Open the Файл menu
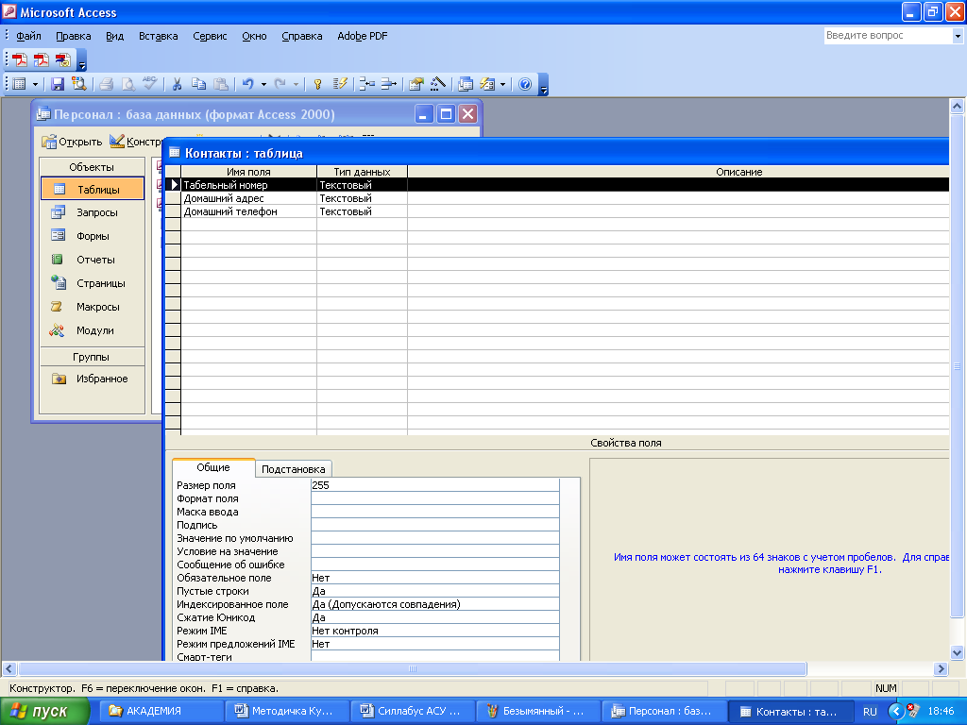 28,36
